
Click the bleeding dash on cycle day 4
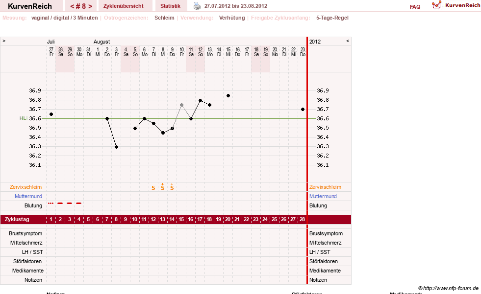(79, 203)
